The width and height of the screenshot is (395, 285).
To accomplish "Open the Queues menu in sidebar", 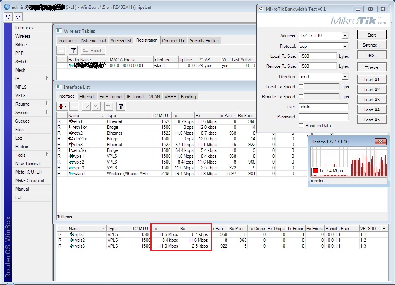I will tap(22, 121).
